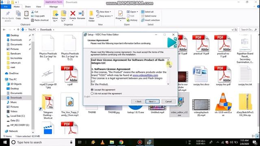Click license text scrollbar thumb

click(168, 63)
